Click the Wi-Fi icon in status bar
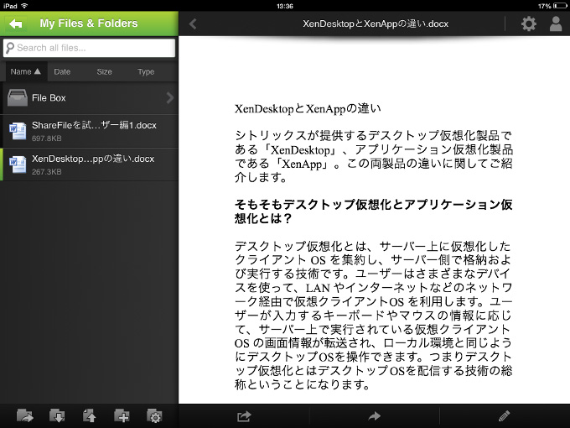Viewport: 570px width, 428px height. [x=24, y=6]
